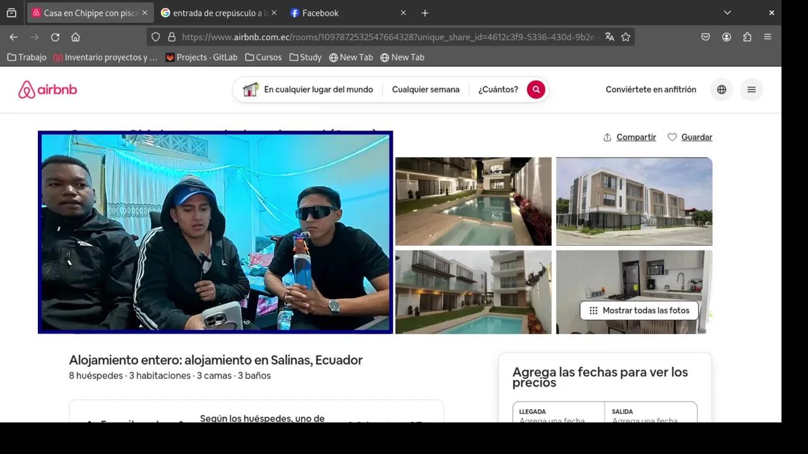The width and height of the screenshot is (808, 454).
Task: Open the Cursos bookmarks folder
Action: (x=263, y=57)
